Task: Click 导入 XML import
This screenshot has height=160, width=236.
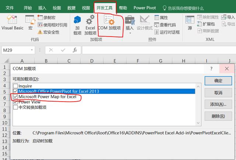Action: [228, 17]
